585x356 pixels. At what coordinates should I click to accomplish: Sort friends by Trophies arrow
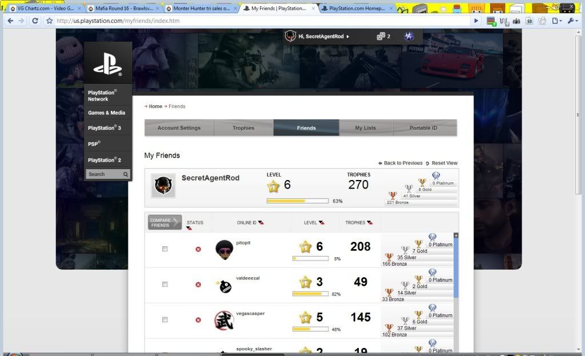(x=370, y=223)
